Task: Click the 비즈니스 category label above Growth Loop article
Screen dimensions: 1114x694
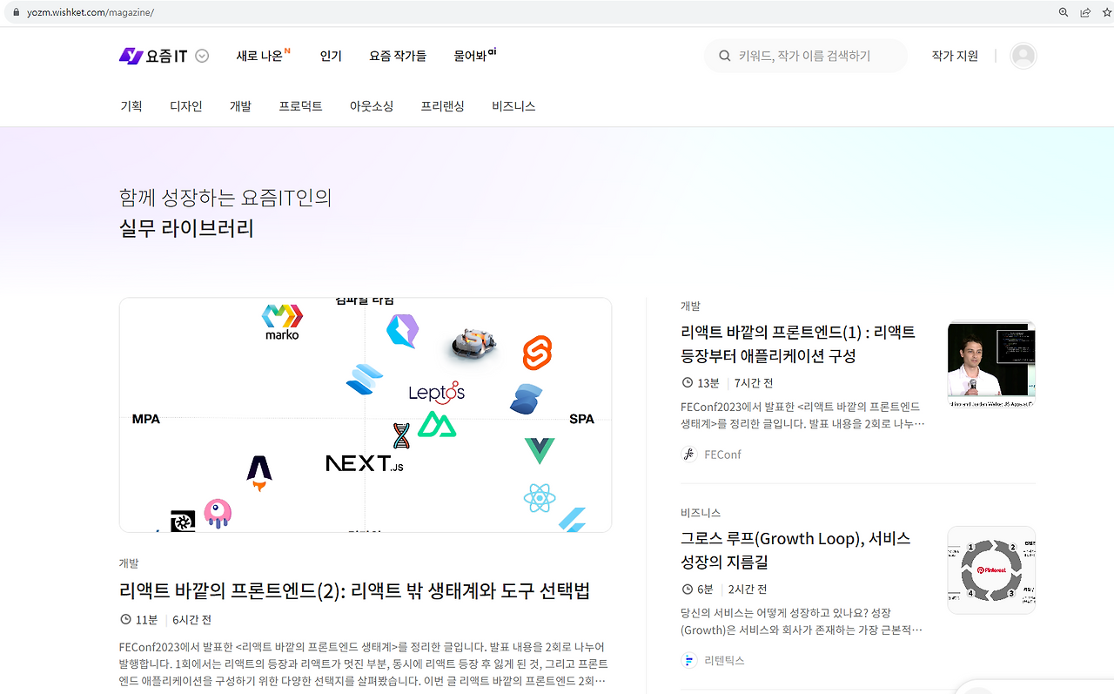Action: point(701,513)
